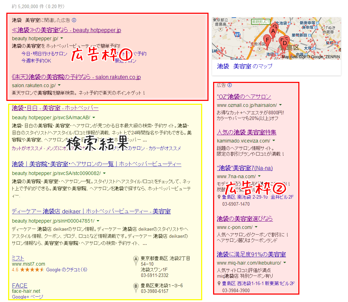Click red marker A on the map
The width and height of the screenshot is (348, 302).
[x=273, y=32]
